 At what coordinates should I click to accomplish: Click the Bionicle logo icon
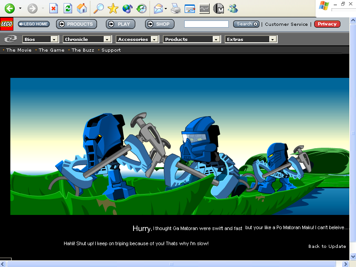click(x=11, y=39)
